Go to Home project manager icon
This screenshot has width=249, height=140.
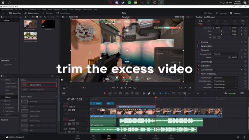pos(238,137)
